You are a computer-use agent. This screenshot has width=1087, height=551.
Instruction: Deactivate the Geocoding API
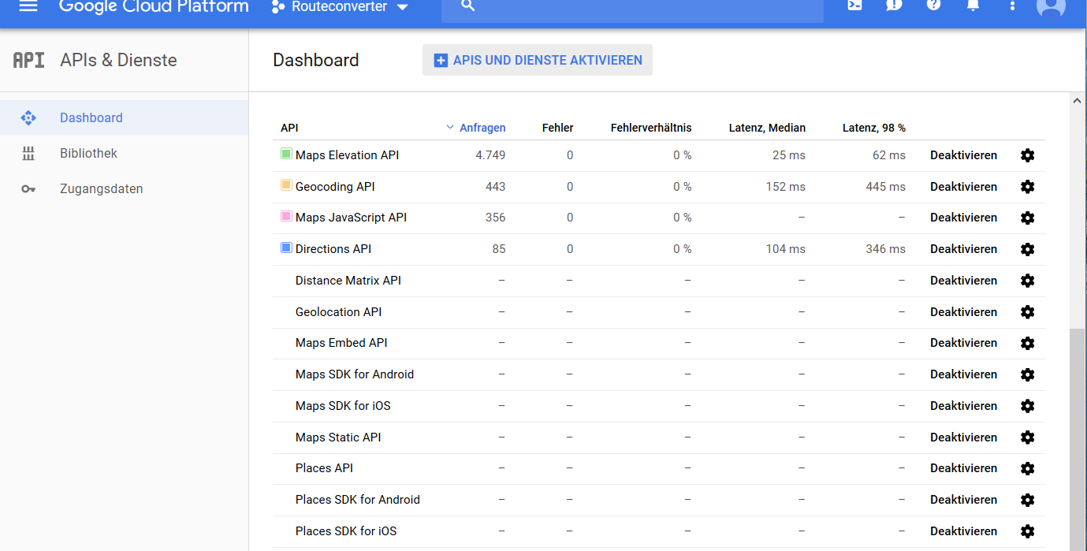tap(963, 187)
